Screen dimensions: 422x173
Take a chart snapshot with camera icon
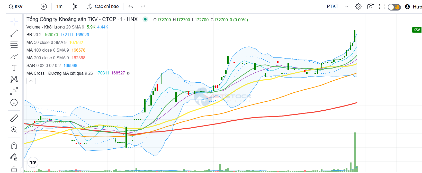tap(371, 6)
